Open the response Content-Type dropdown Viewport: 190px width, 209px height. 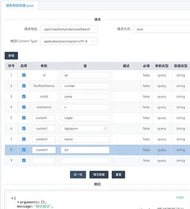69,41
